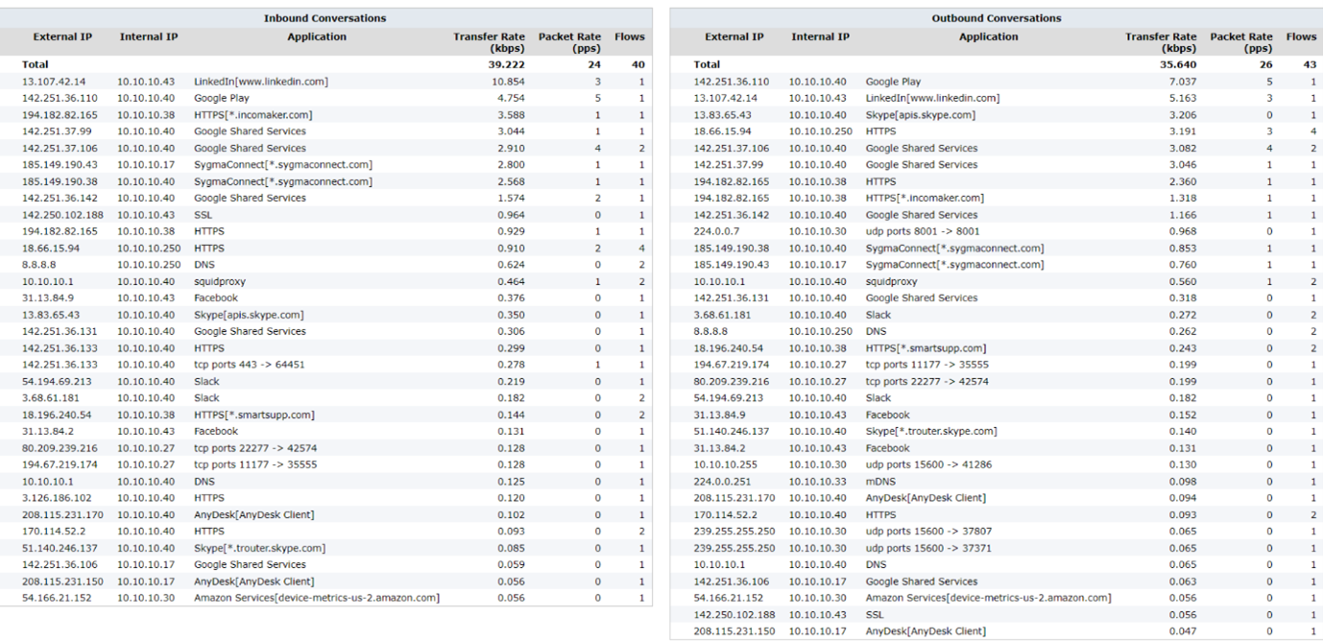Sort inbound table by Transfer Rate (kbps)

click(490, 42)
